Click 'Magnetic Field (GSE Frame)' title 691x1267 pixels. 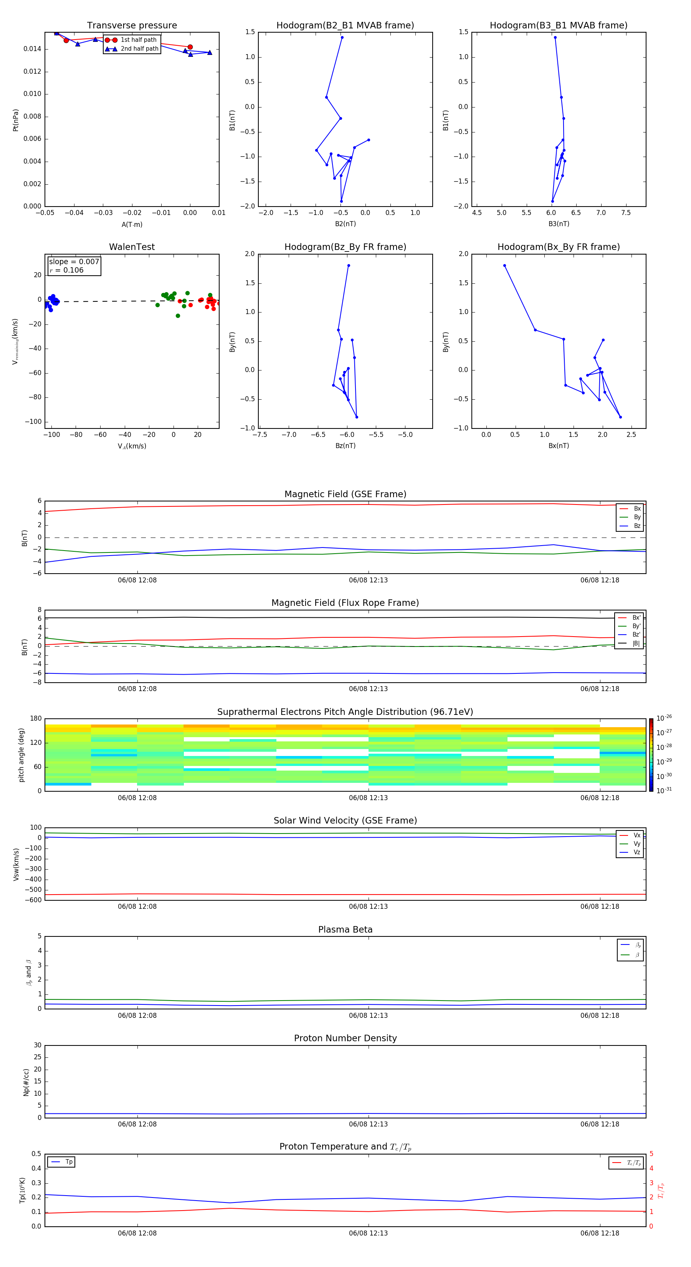[345, 494]
